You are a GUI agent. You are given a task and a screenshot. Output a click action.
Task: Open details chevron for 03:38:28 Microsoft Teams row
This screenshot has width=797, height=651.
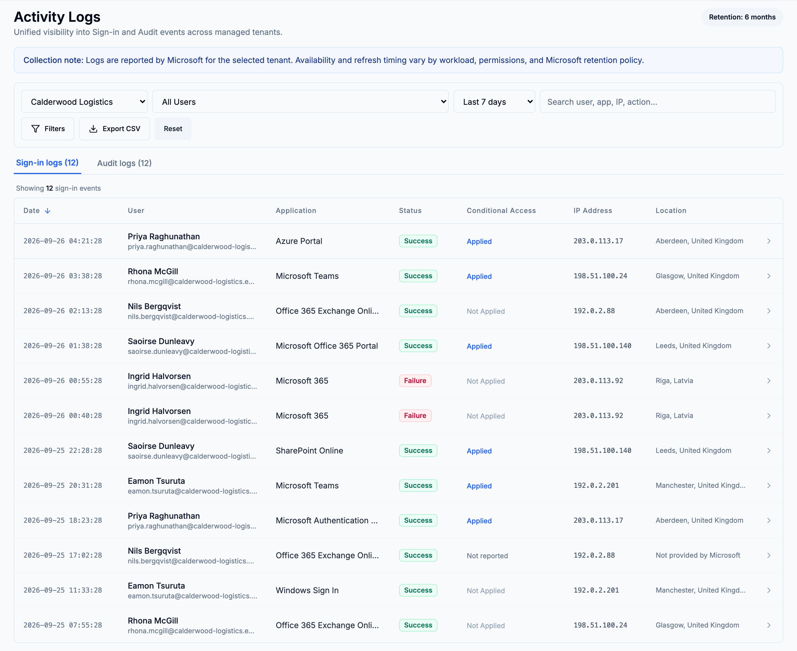(x=769, y=276)
